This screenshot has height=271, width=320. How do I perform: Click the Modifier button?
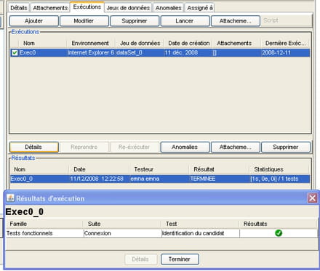tap(84, 21)
